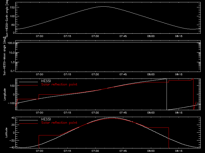Viewport: 205px width, 153px height.
Task: Click 07:00 label under Longitude plot
Action: (39, 113)
